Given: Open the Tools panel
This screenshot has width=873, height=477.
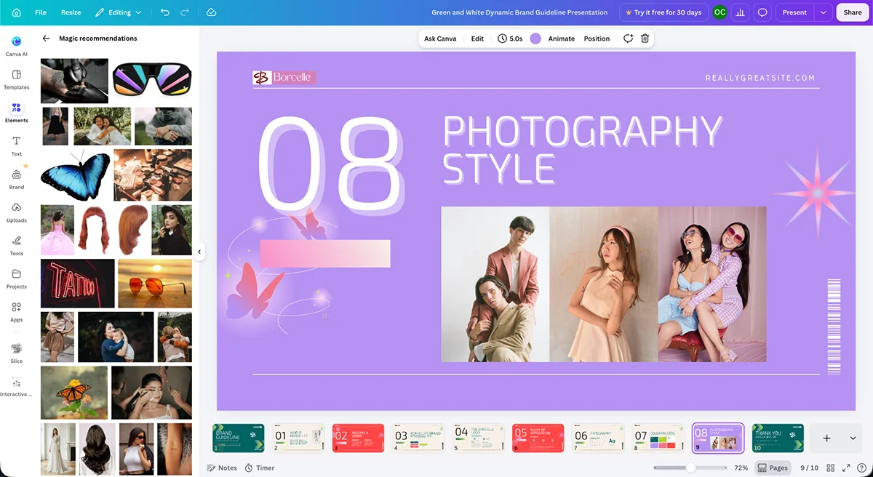Looking at the screenshot, I should (16, 246).
